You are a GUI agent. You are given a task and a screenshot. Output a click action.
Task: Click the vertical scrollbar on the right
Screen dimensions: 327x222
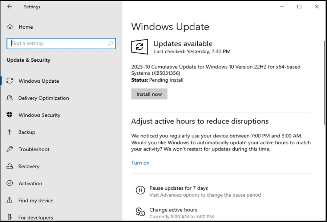[x=324, y=83]
